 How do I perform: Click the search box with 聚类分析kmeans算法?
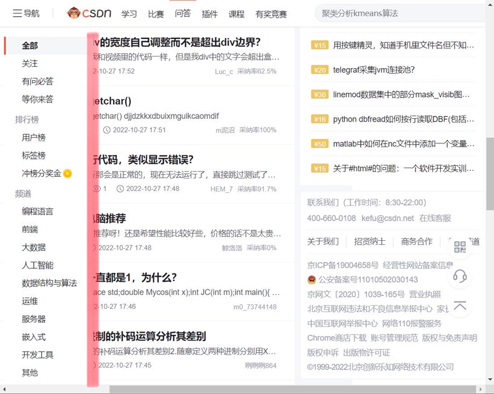click(400, 13)
